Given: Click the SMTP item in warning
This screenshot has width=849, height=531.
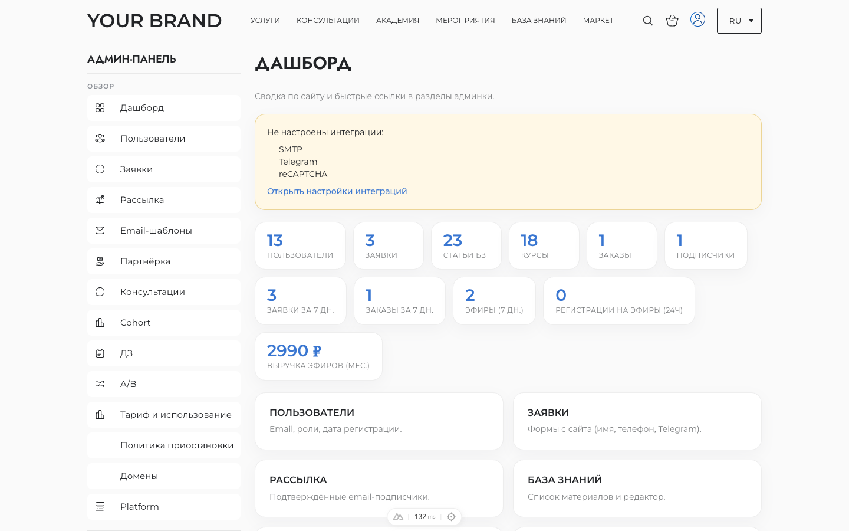Looking at the screenshot, I should 291,149.
